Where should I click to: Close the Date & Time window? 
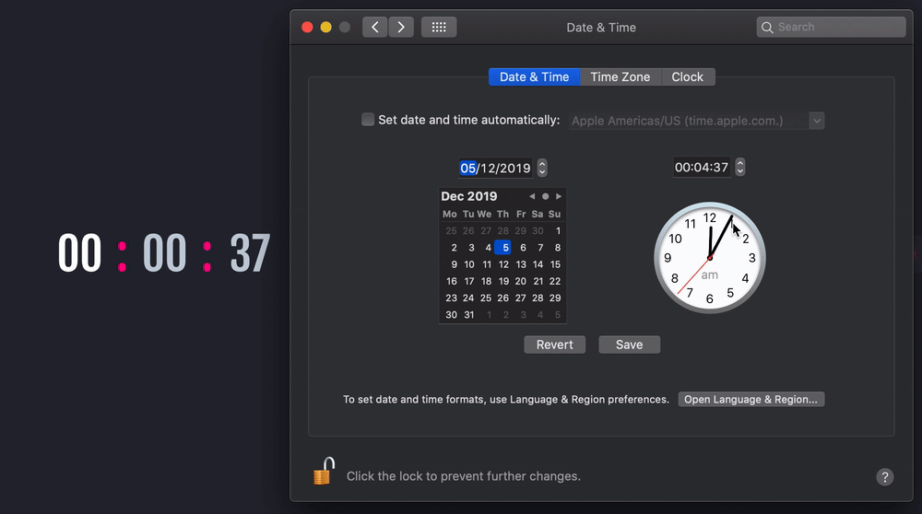pos(307,27)
